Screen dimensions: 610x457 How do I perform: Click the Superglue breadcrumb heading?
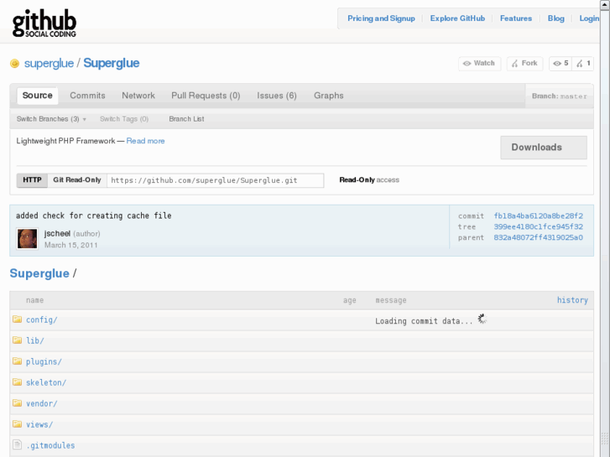click(x=39, y=273)
